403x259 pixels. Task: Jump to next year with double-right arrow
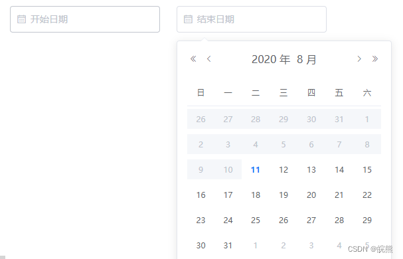point(375,59)
